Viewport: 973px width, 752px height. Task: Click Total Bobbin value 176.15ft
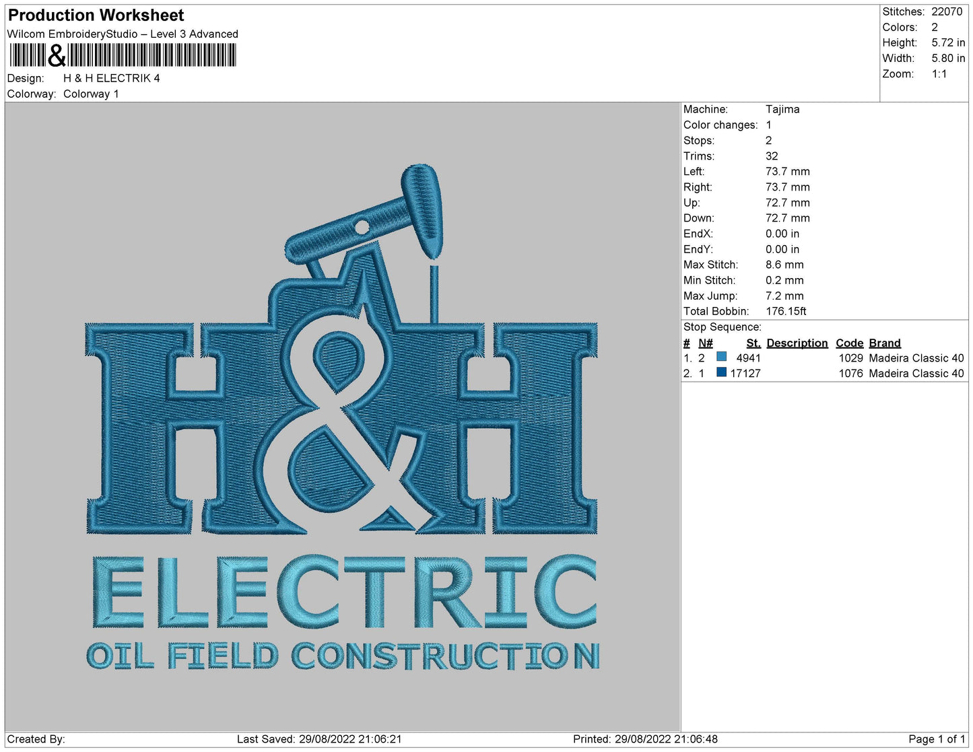click(786, 311)
